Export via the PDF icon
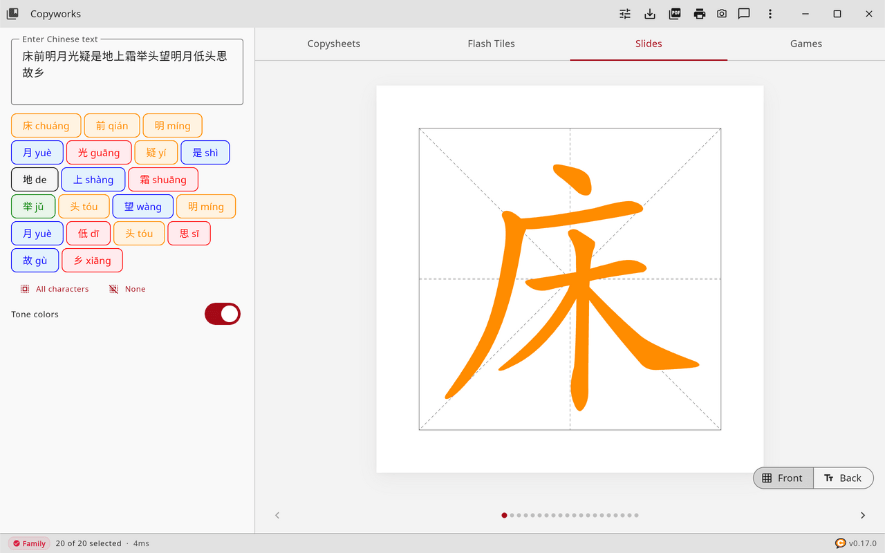 coord(675,14)
